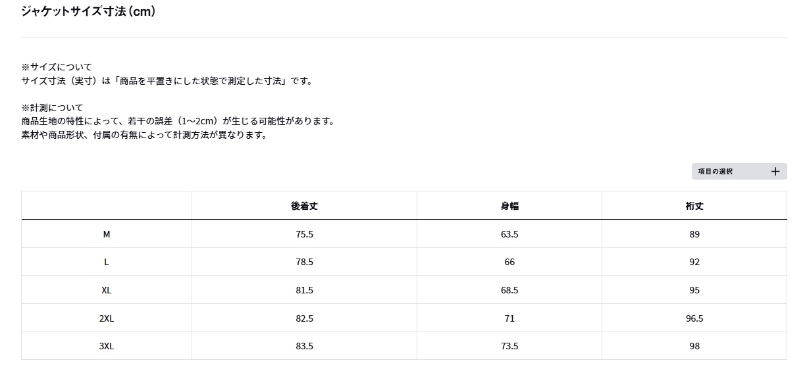Click the 裄丈 column header
807x371 pixels.
point(694,206)
